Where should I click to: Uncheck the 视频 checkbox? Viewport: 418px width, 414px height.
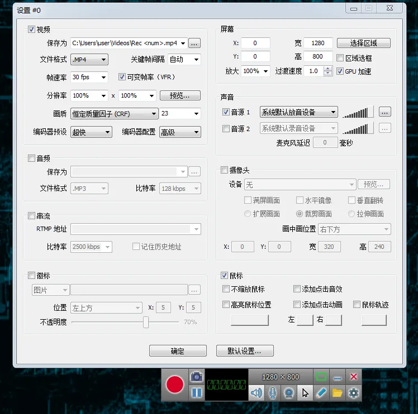coord(31,29)
